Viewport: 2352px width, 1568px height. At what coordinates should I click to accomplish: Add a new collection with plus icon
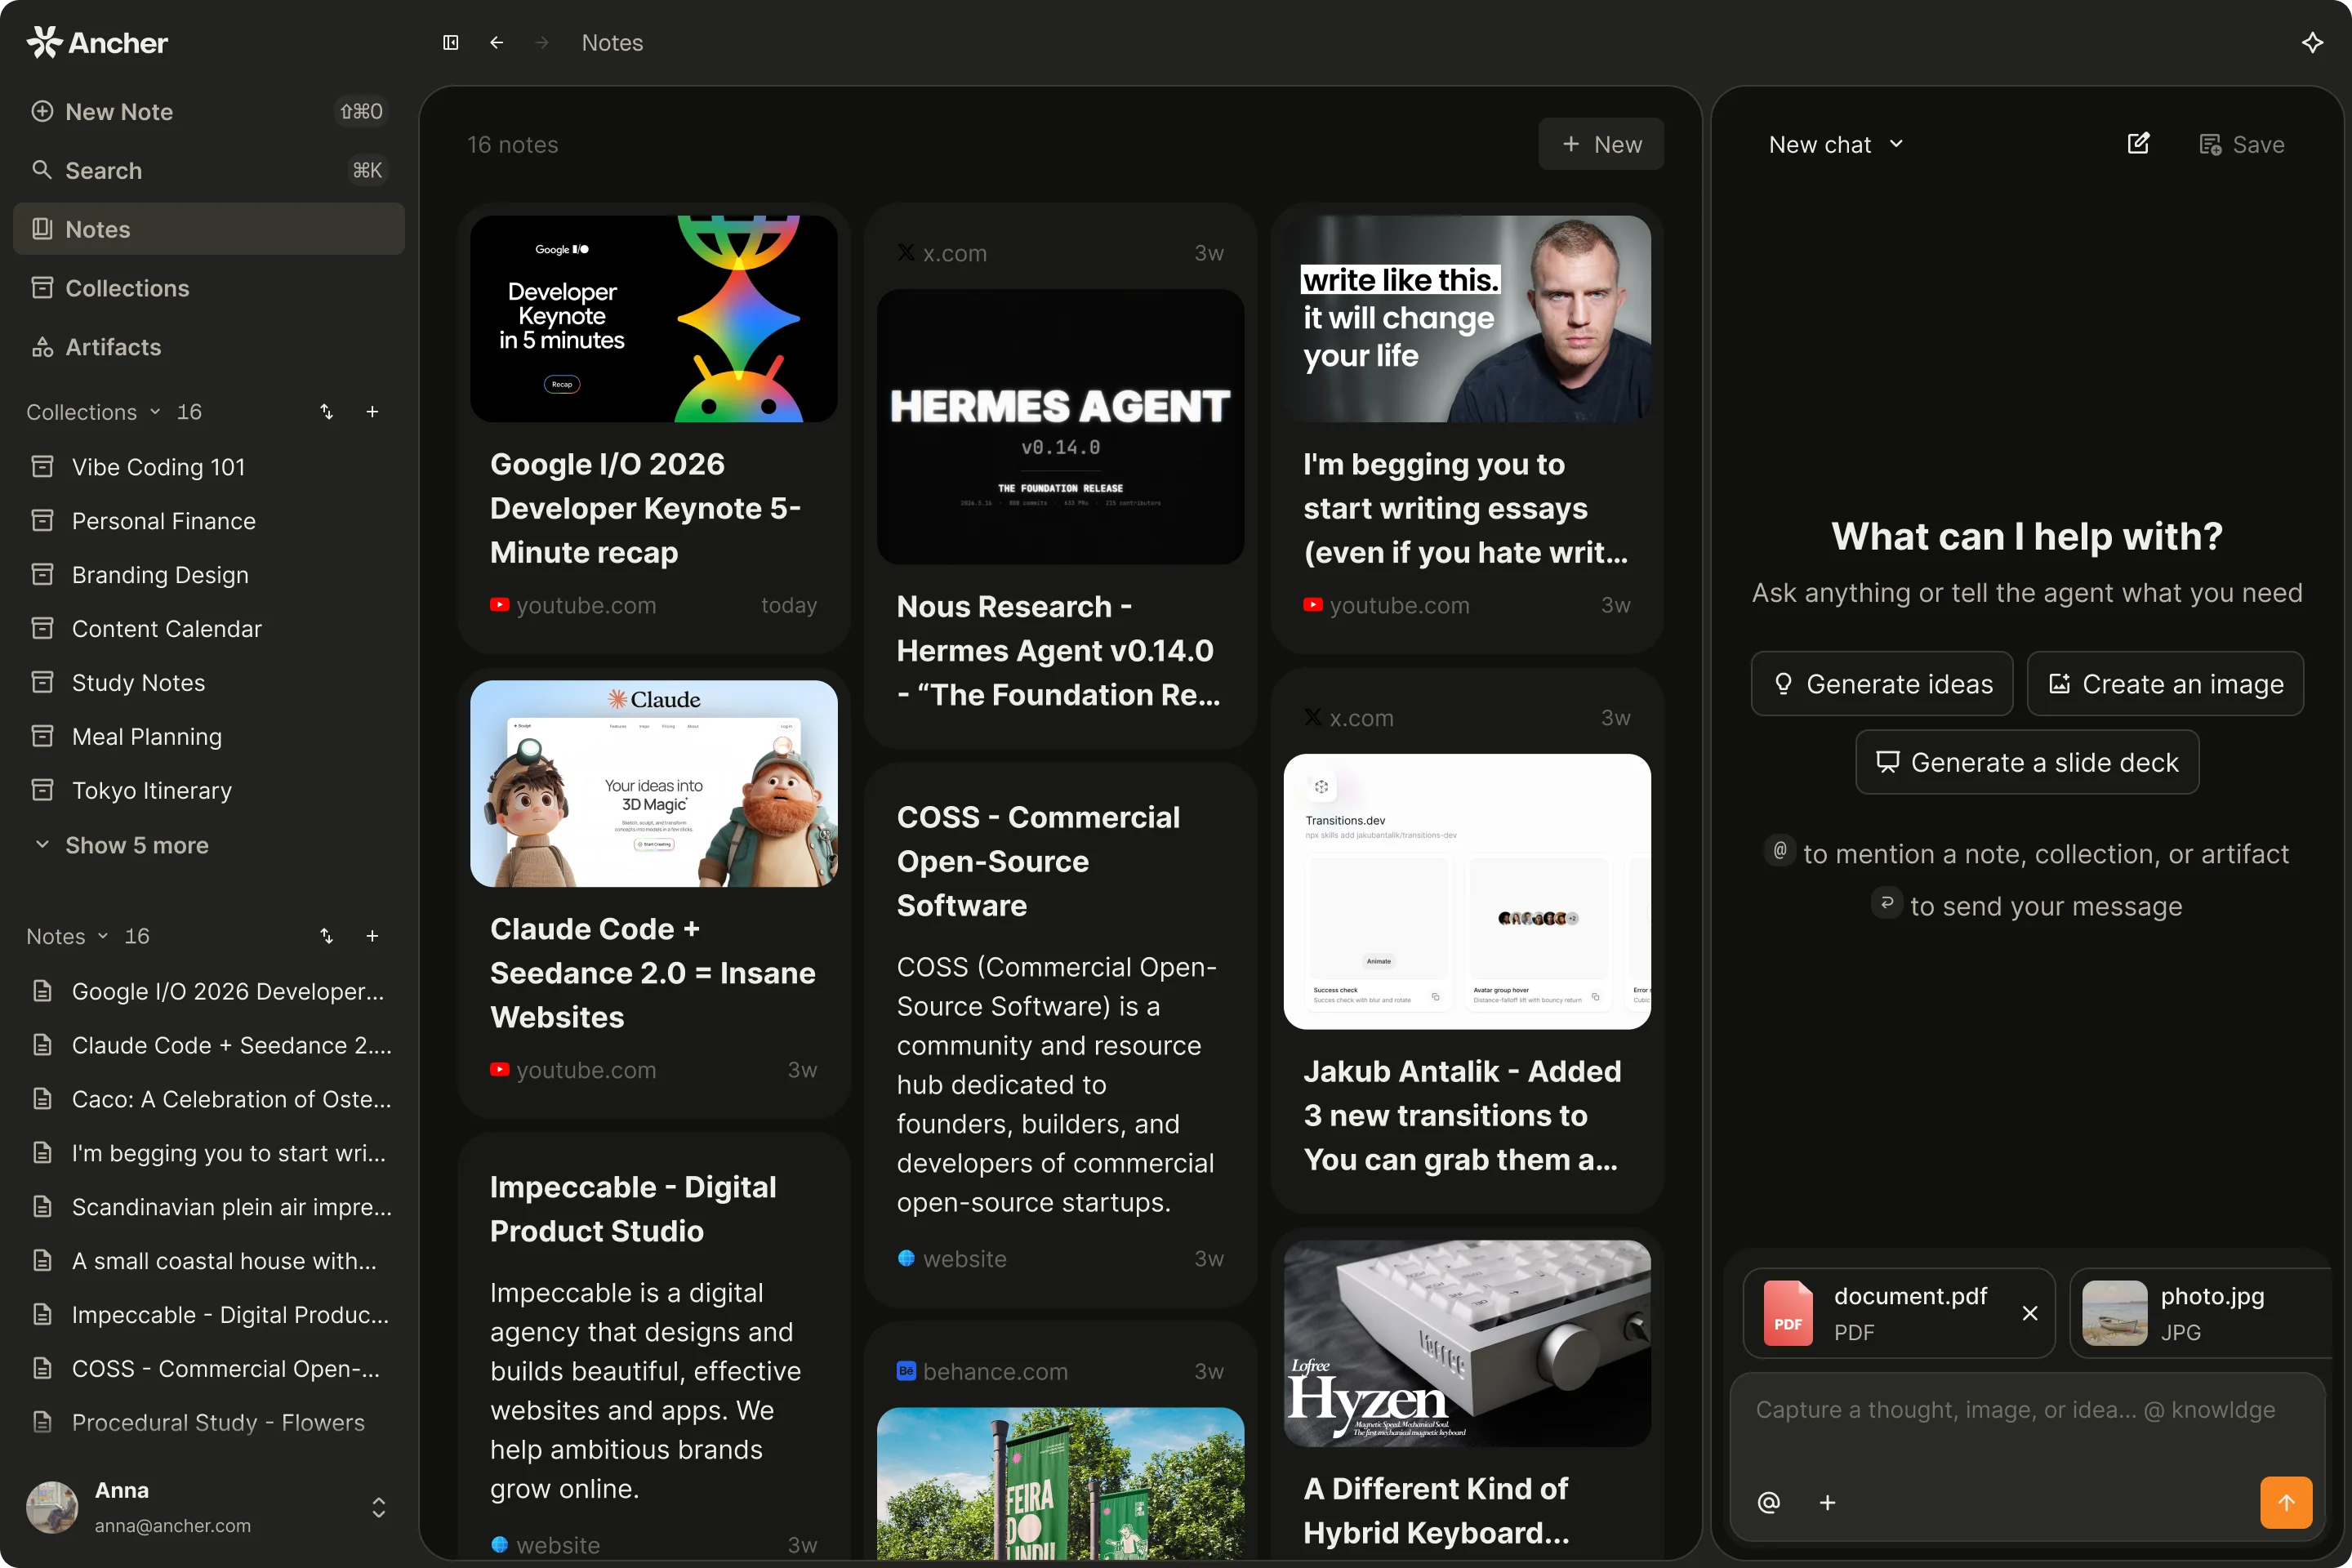pyautogui.click(x=372, y=412)
